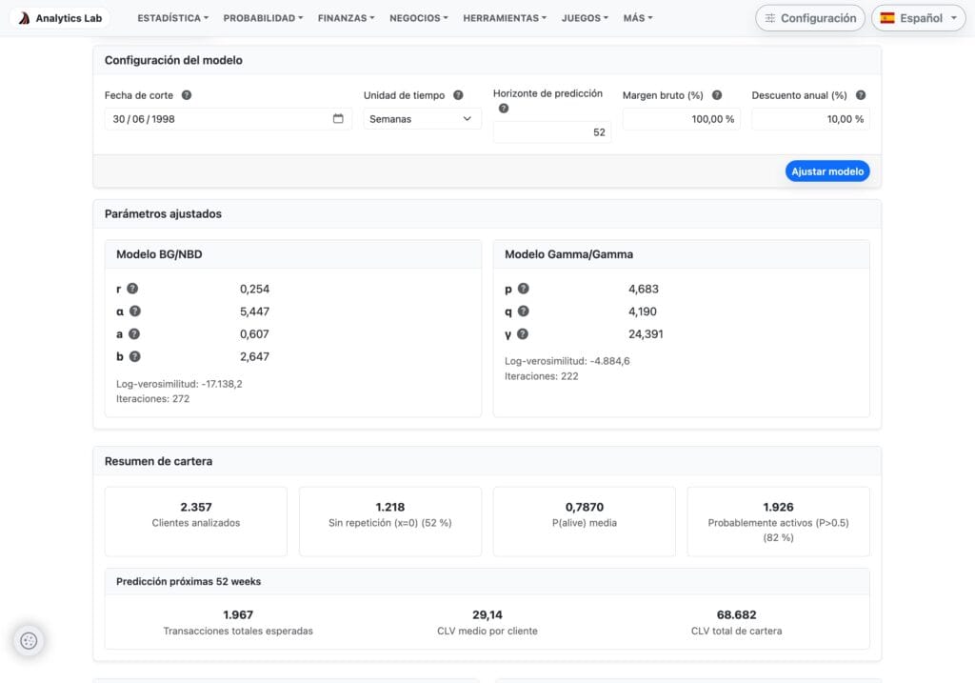Click the Fecha de corte date field

click(229, 119)
